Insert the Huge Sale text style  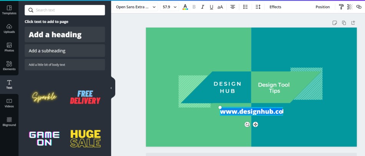tap(85, 139)
